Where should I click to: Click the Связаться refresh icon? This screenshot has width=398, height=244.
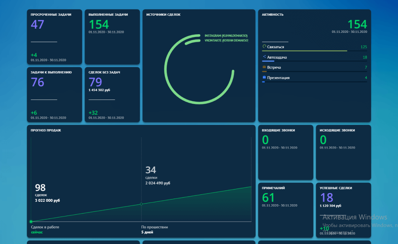(x=264, y=46)
